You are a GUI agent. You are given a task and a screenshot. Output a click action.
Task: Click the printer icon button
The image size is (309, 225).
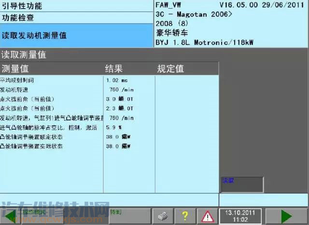(163, 216)
